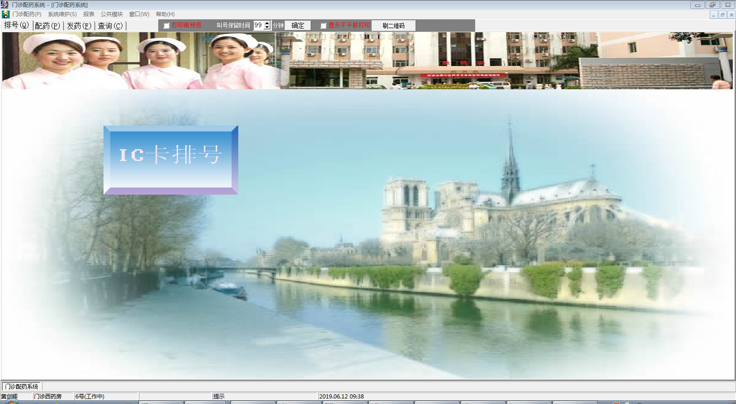Screen dimensions: 736x404
Task: Open the 门诊配药(P) menu
Action: [27, 14]
